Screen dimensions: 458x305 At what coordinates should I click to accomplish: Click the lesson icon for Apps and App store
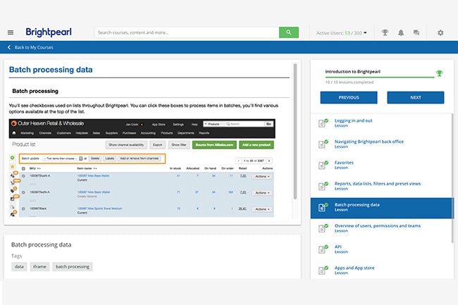tap(323, 270)
